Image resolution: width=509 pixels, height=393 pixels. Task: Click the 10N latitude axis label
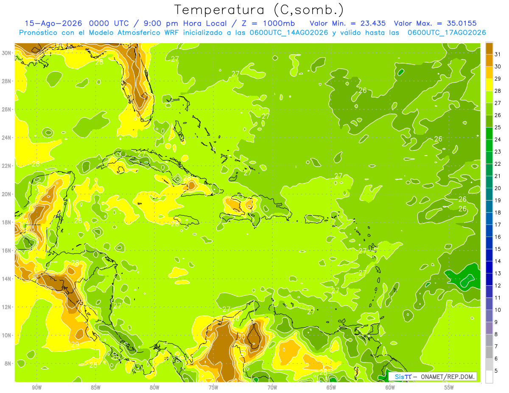pyautogui.click(x=6, y=335)
